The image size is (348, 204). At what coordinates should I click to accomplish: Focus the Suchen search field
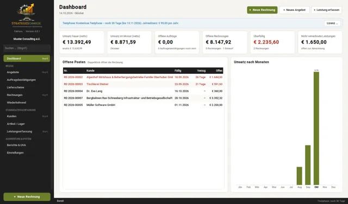[27, 48]
